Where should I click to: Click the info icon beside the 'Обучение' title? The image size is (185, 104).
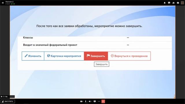tap(13, 2)
